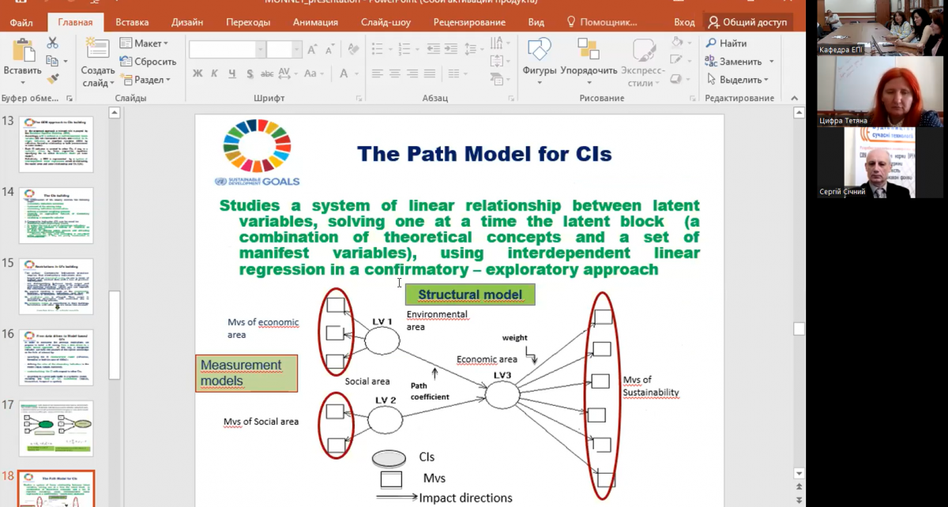948x507 pixels.
Task: Select the Format Painter brush icon
Action: [x=53, y=79]
